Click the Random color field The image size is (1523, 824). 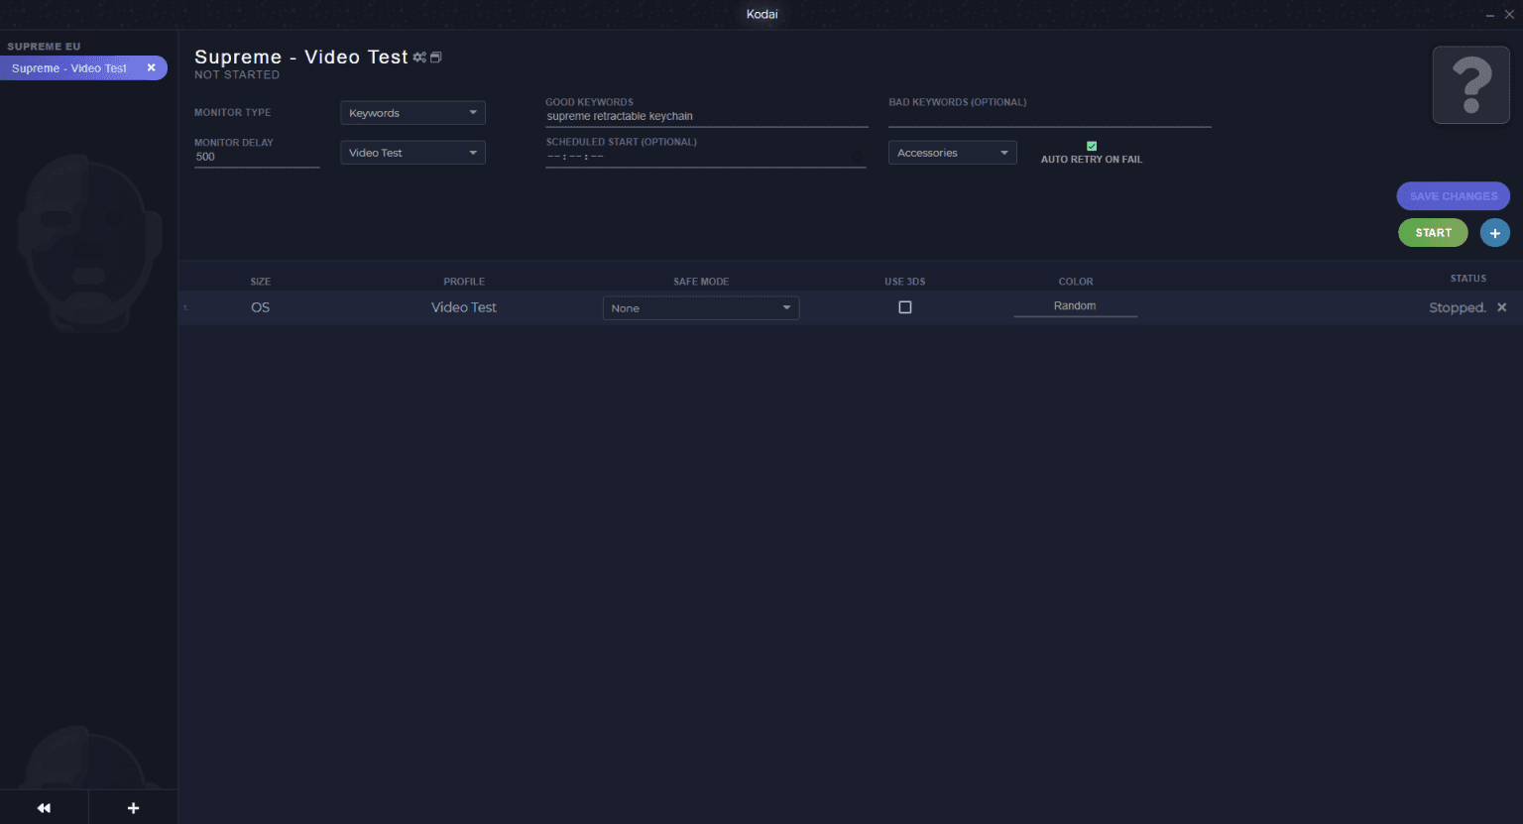[1075, 306]
